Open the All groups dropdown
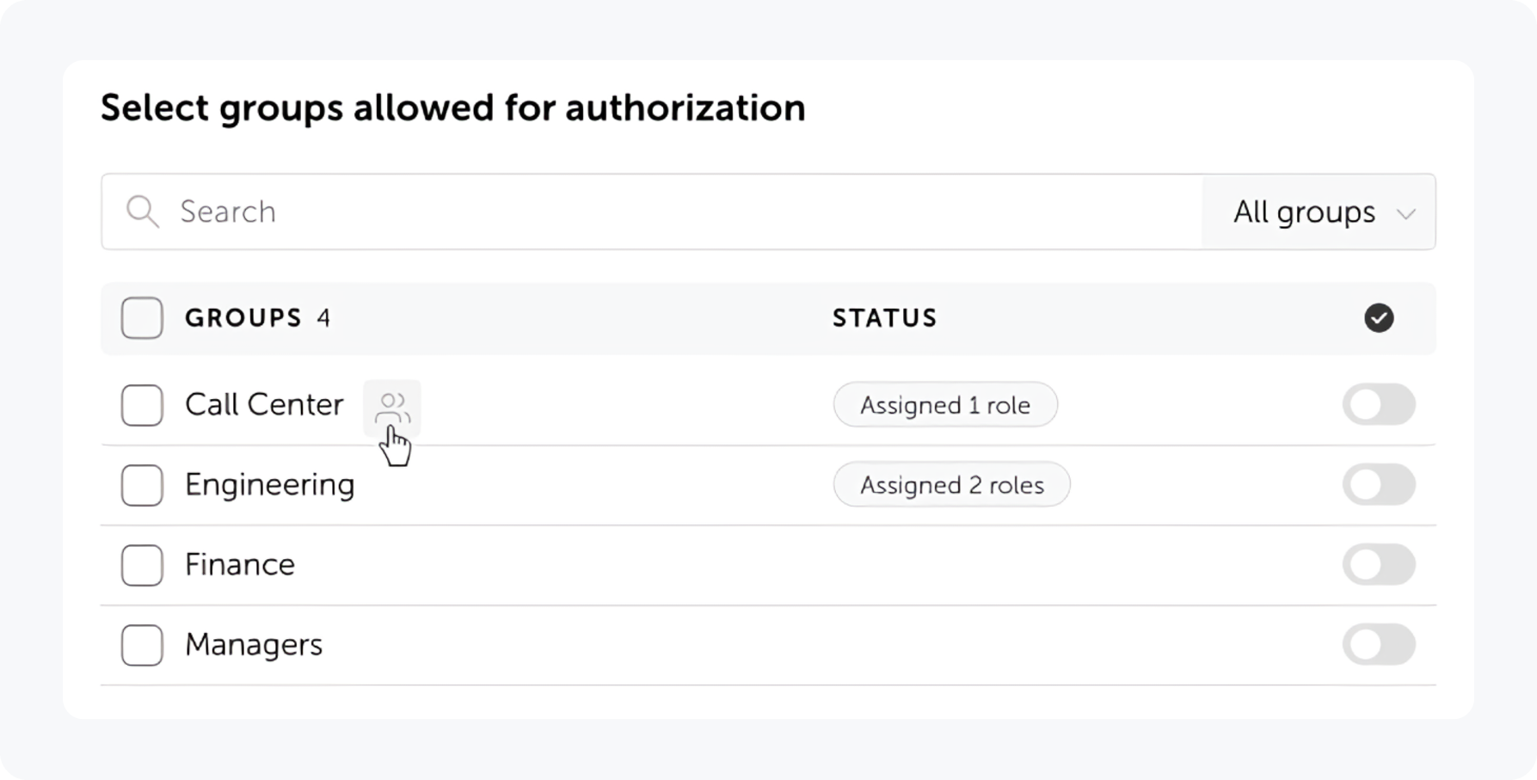This screenshot has height=780, width=1537. 1304,212
